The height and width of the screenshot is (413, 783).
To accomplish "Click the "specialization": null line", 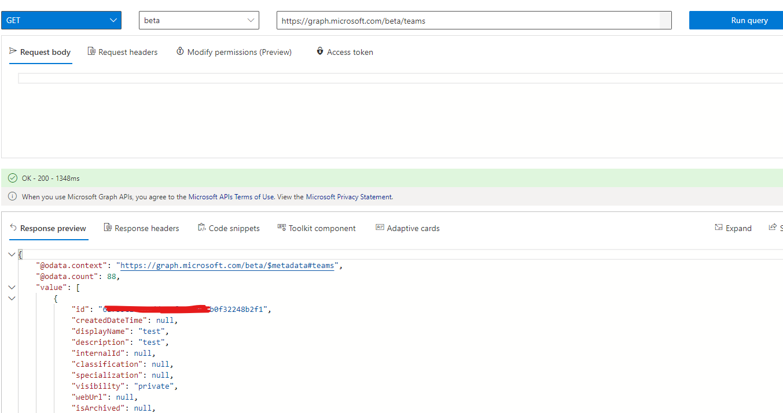I will (x=123, y=375).
